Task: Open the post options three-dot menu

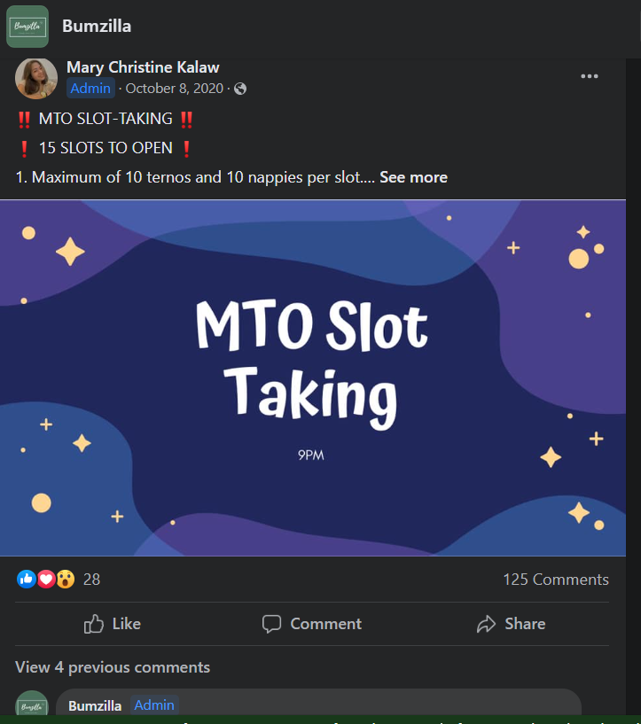Action: click(x=590, y=76)
